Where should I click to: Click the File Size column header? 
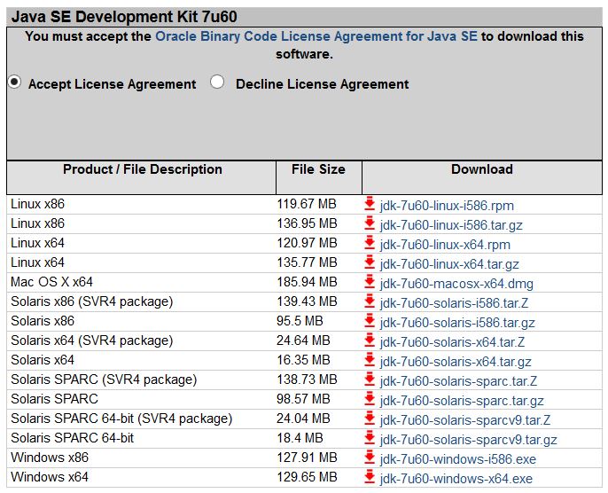(318, 169)
